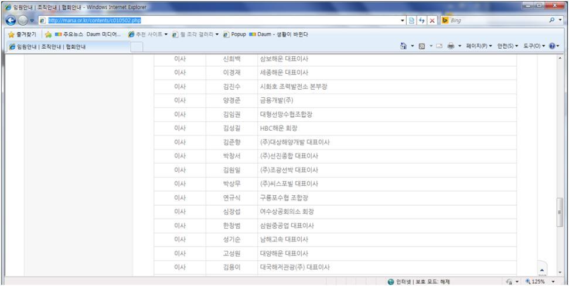The image size is (569, 286).
Task: Click 이사 cell in the 김진수 row
Action: [x=180, y=87]
